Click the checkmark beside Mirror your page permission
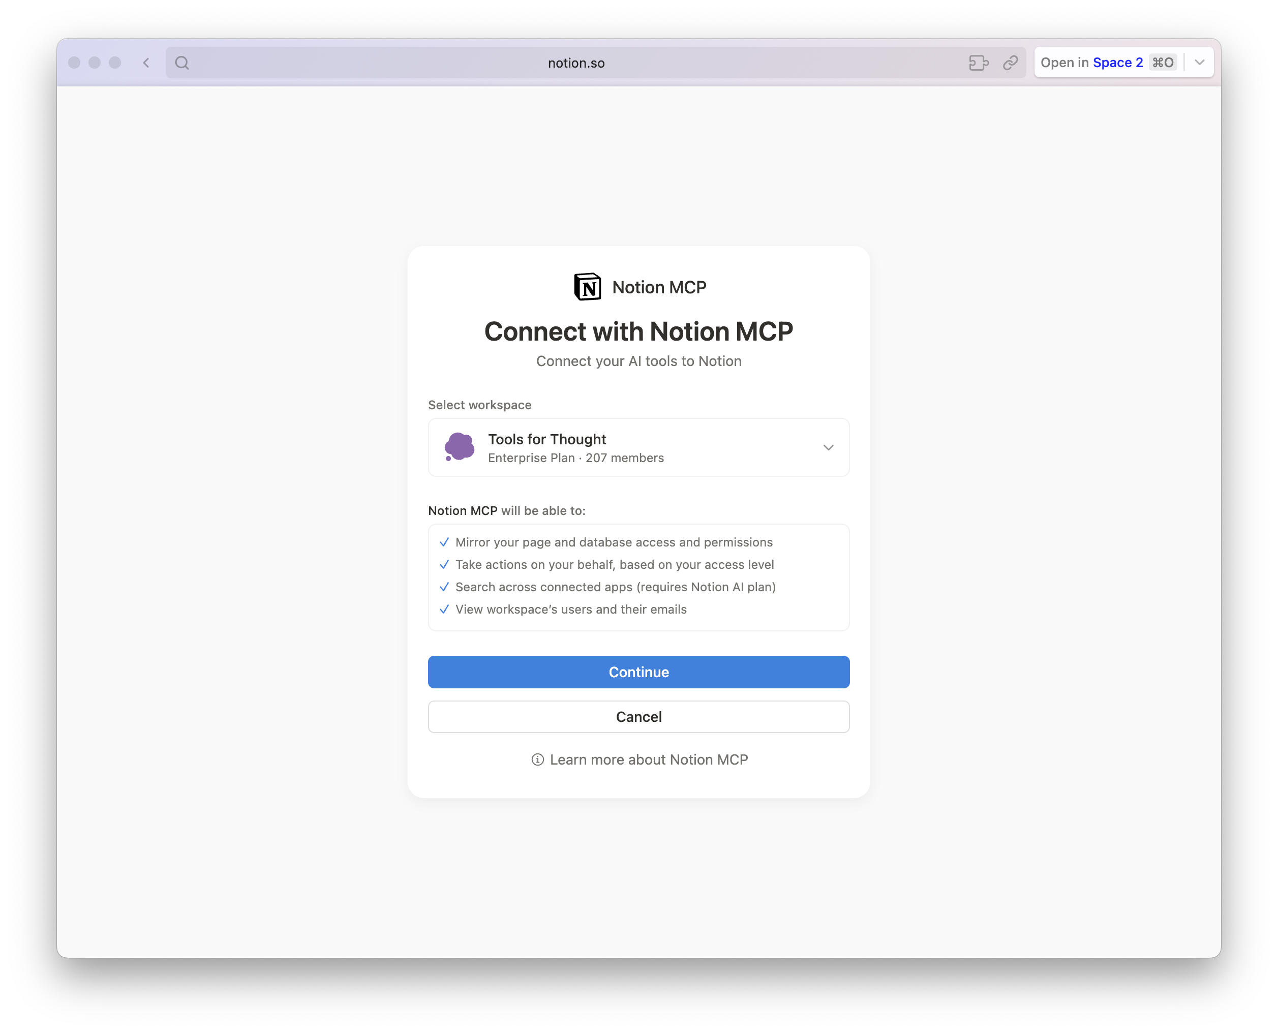This screenshot has height=1033, width=1278. click(444, 542)
